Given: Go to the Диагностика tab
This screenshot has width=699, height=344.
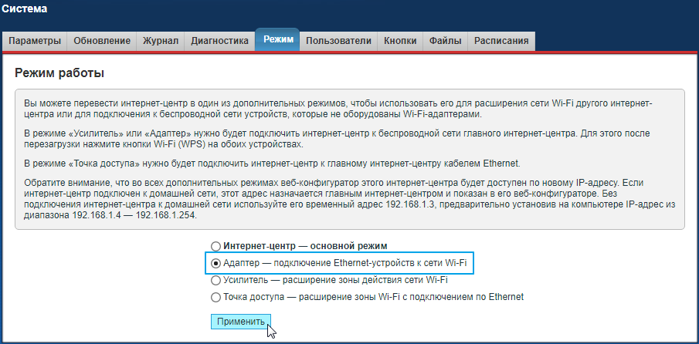Looking at the screenshot, I should 219,41.
